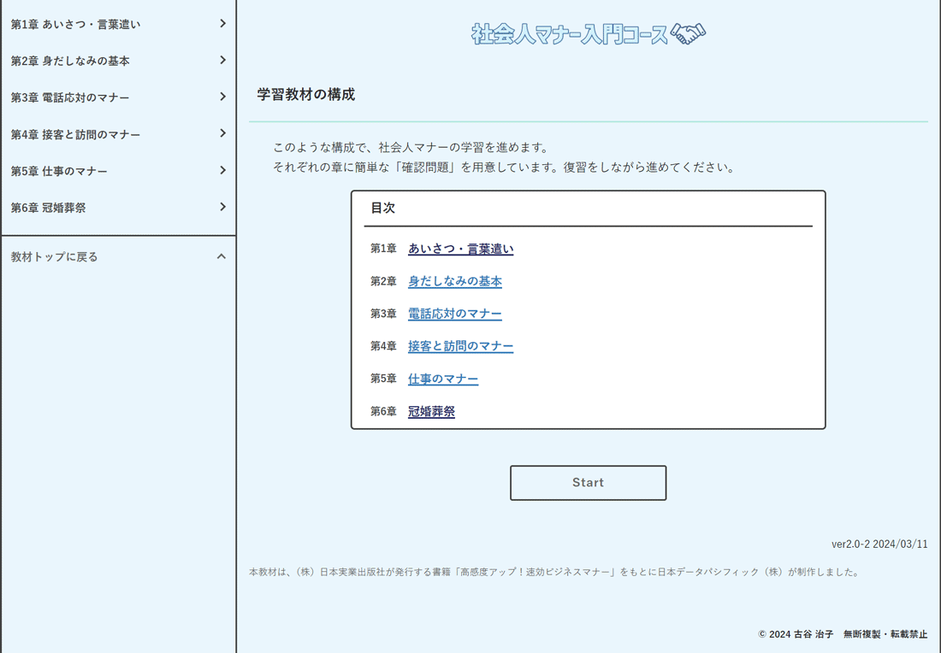
Task: Click the handshake logo icon in header
Action: [689, 33]
